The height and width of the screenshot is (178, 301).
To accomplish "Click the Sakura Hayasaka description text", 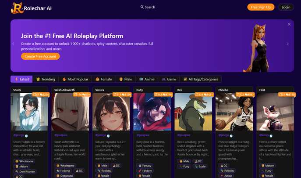I will point(110,150).
